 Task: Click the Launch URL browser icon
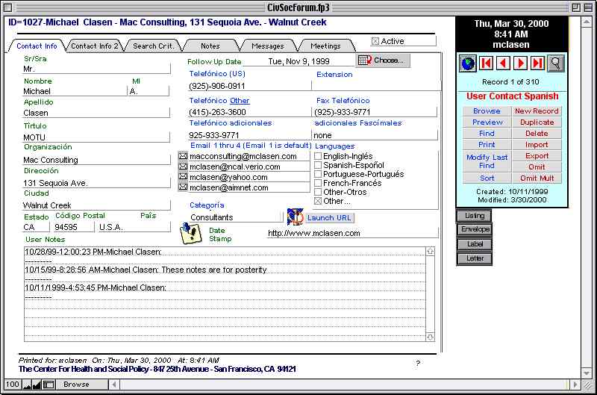tap(295, 217)
